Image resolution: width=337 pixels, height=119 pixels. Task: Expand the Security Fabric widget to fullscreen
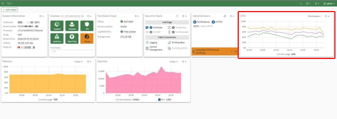pos(177,16)
